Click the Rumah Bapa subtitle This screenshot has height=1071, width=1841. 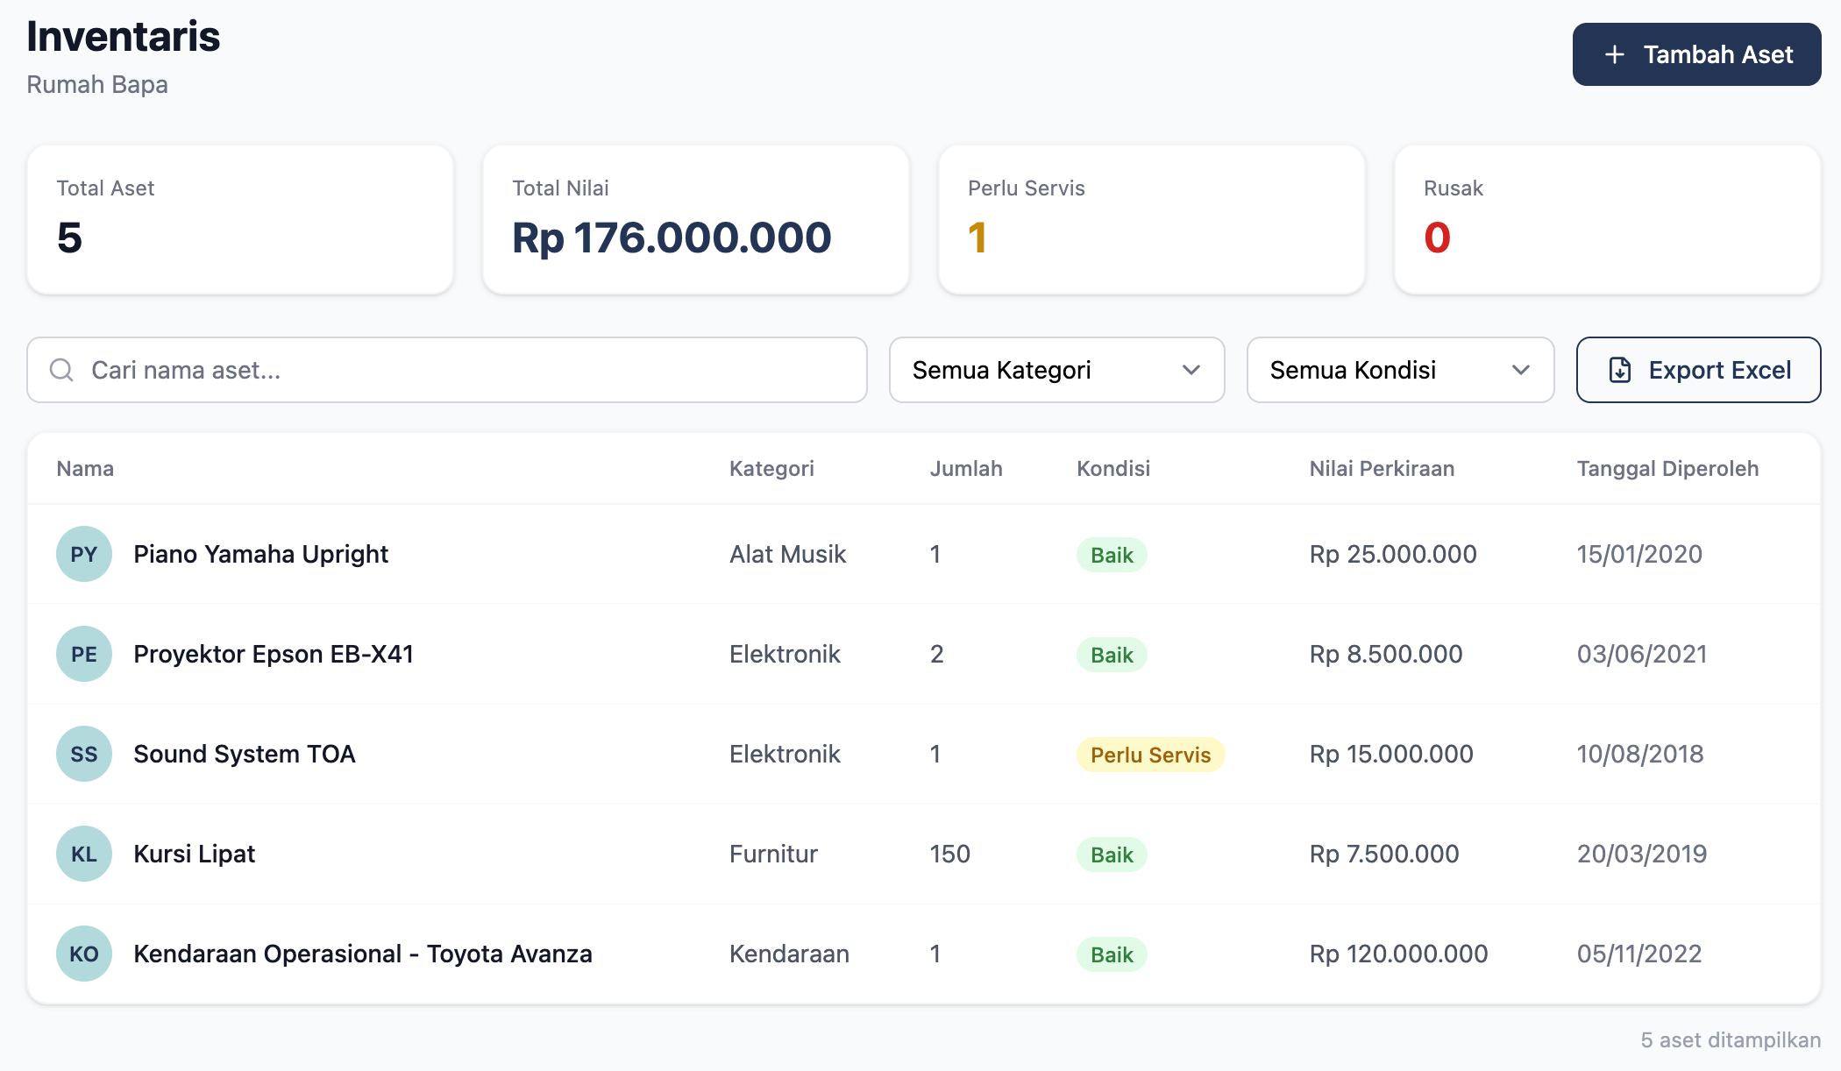coord(97,84)
